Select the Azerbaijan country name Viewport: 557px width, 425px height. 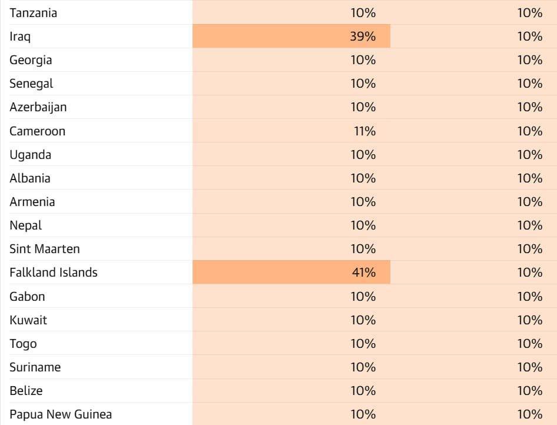point(38,107)
